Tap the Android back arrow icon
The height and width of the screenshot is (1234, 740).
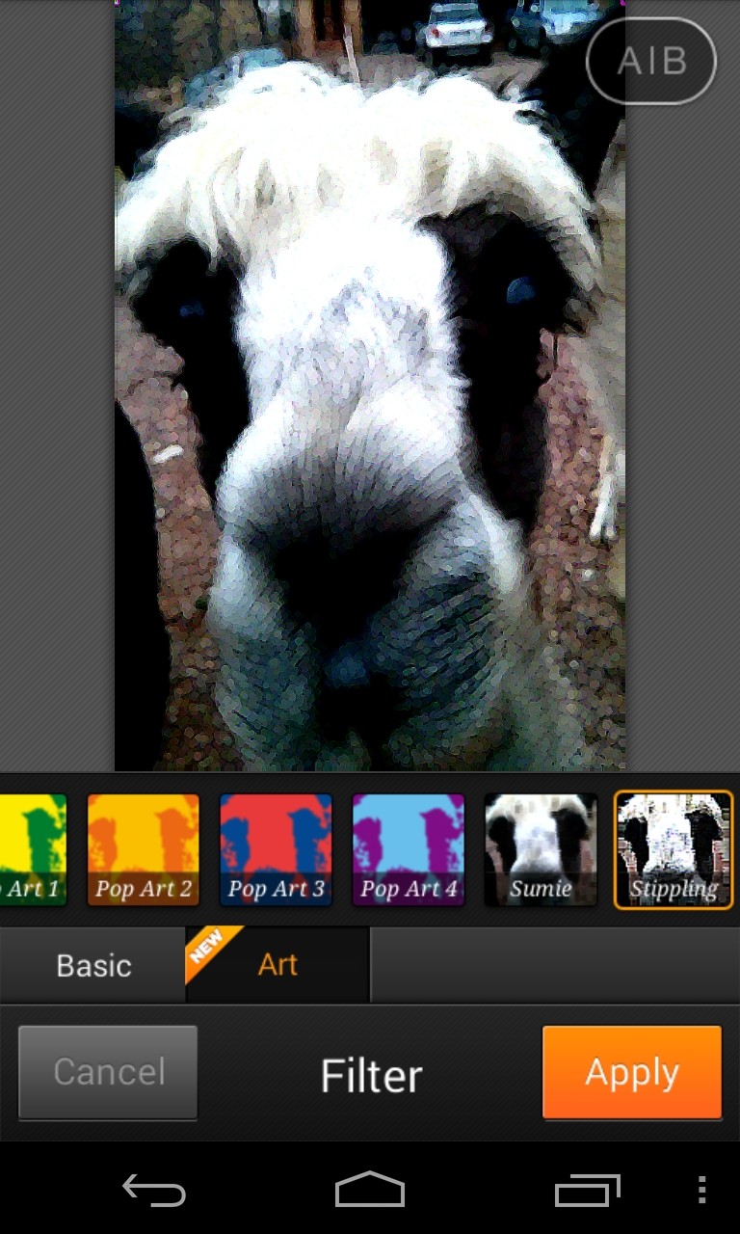click(154, 1191)
